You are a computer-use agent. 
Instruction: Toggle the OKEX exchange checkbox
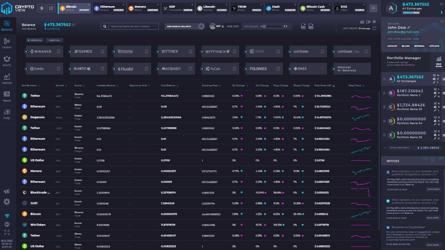coord(290,69)
